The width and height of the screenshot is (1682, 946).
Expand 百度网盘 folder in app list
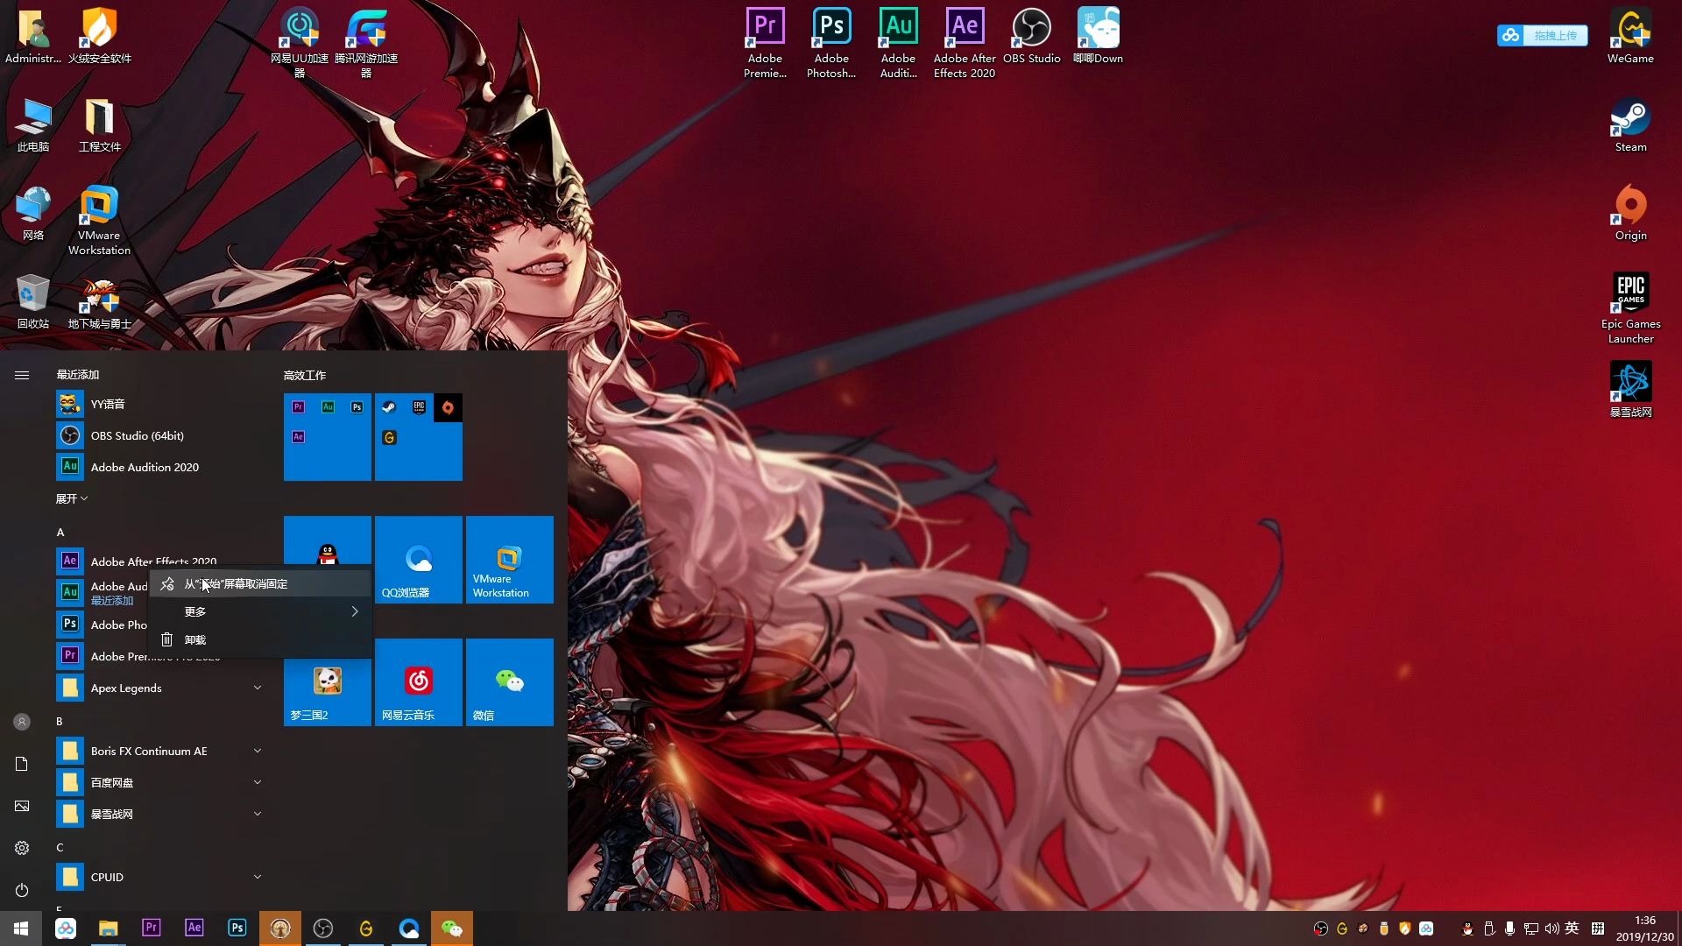159,782
